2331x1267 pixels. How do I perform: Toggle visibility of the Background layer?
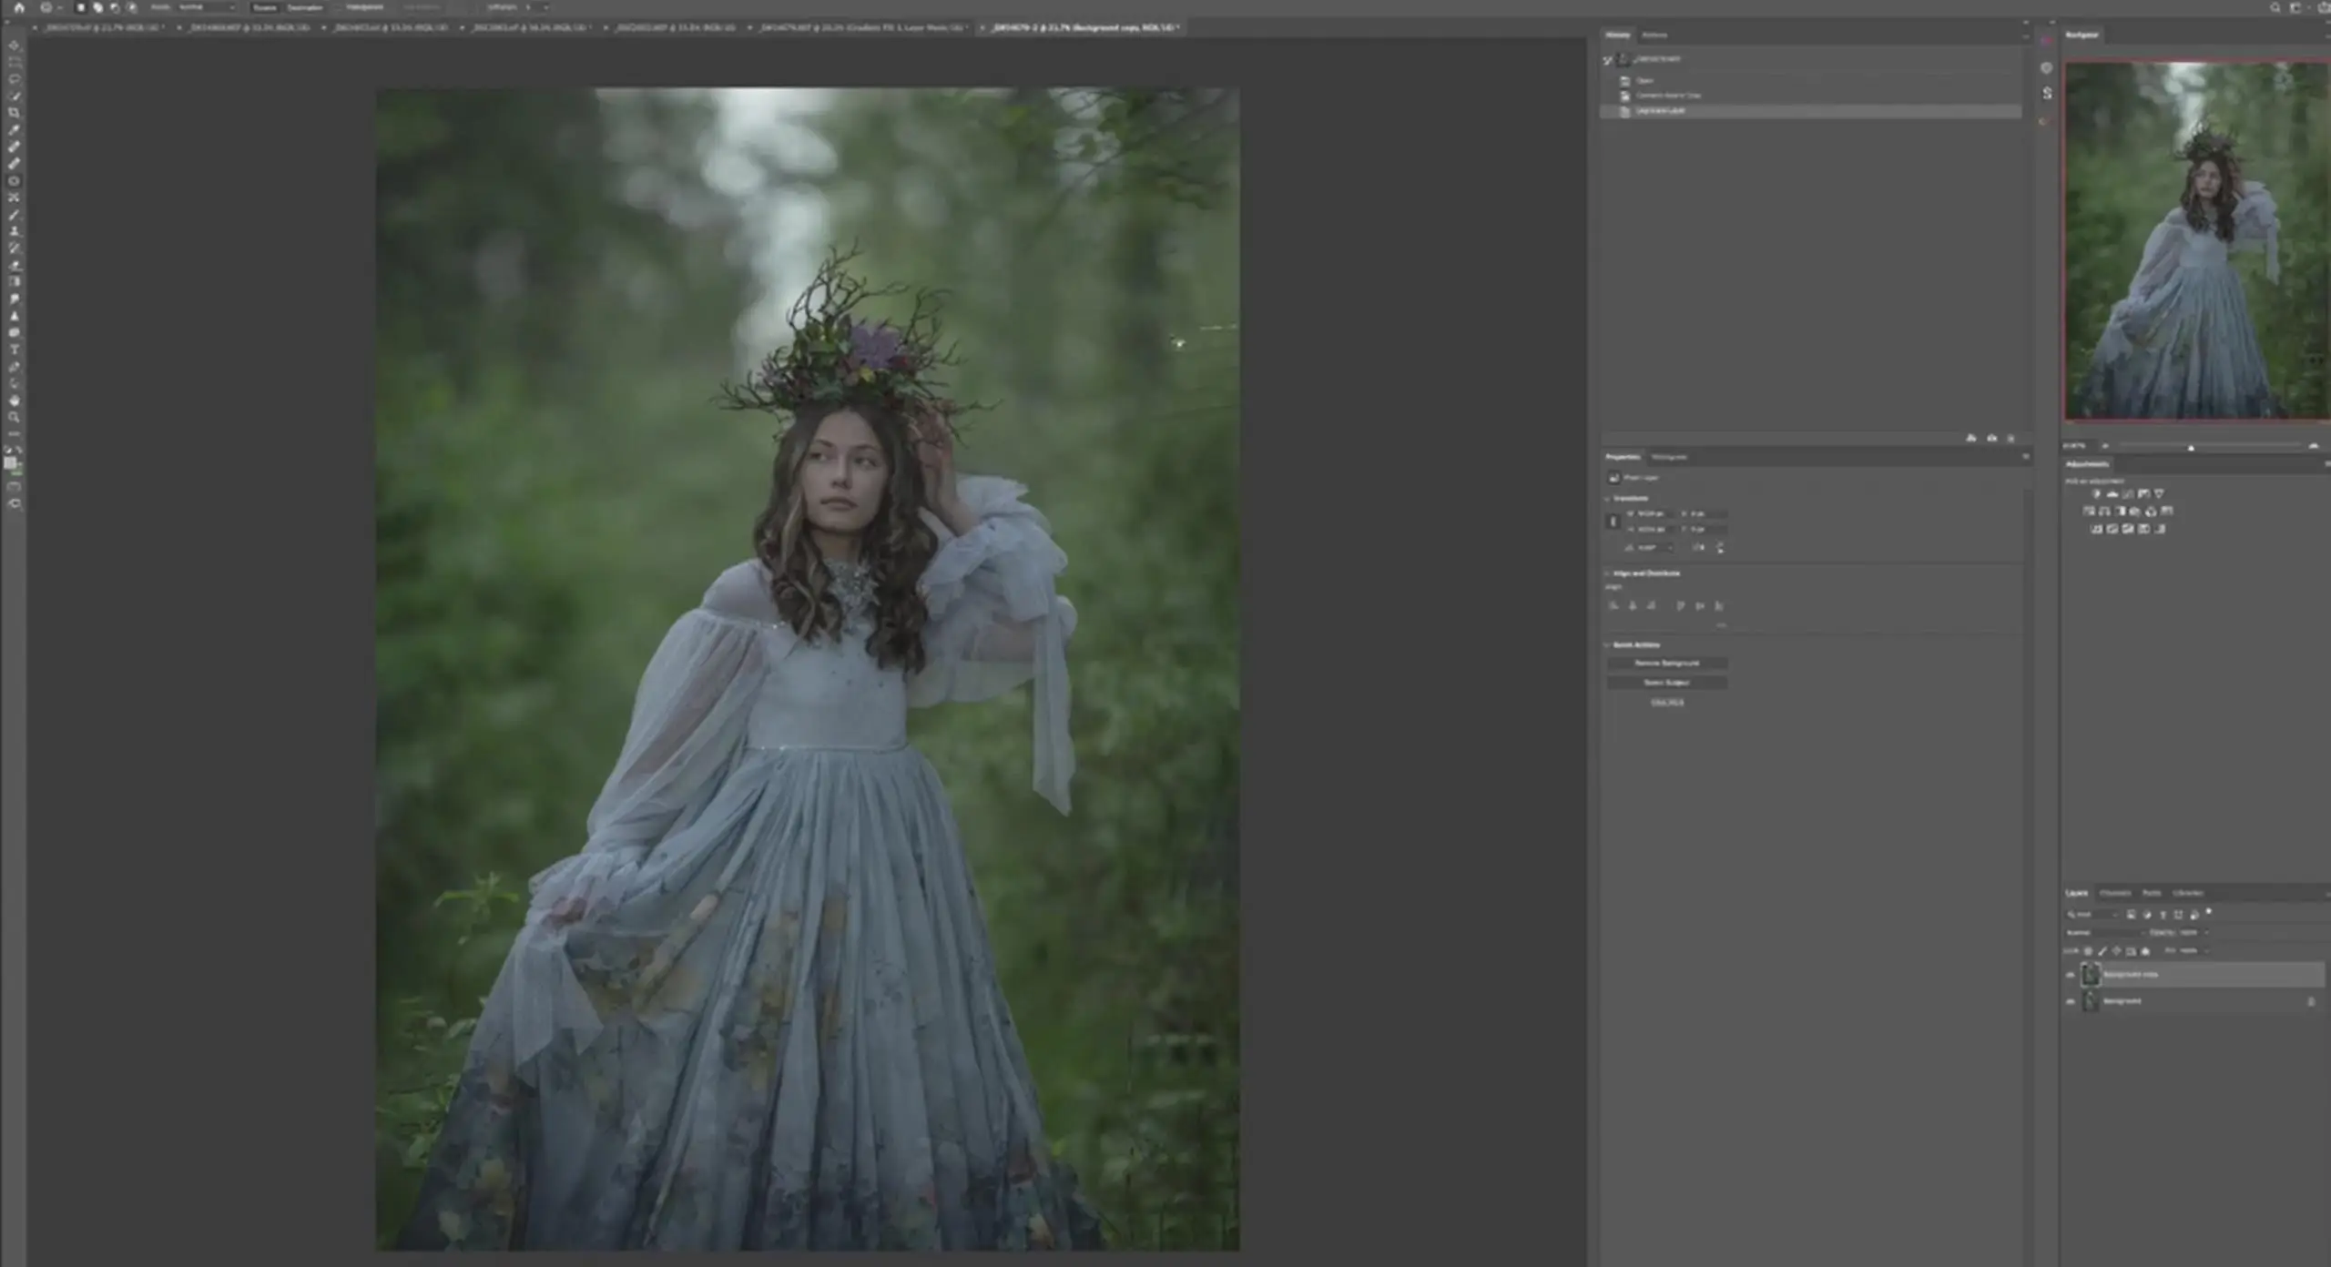pyautogui.click(x=2070, y=1001)
